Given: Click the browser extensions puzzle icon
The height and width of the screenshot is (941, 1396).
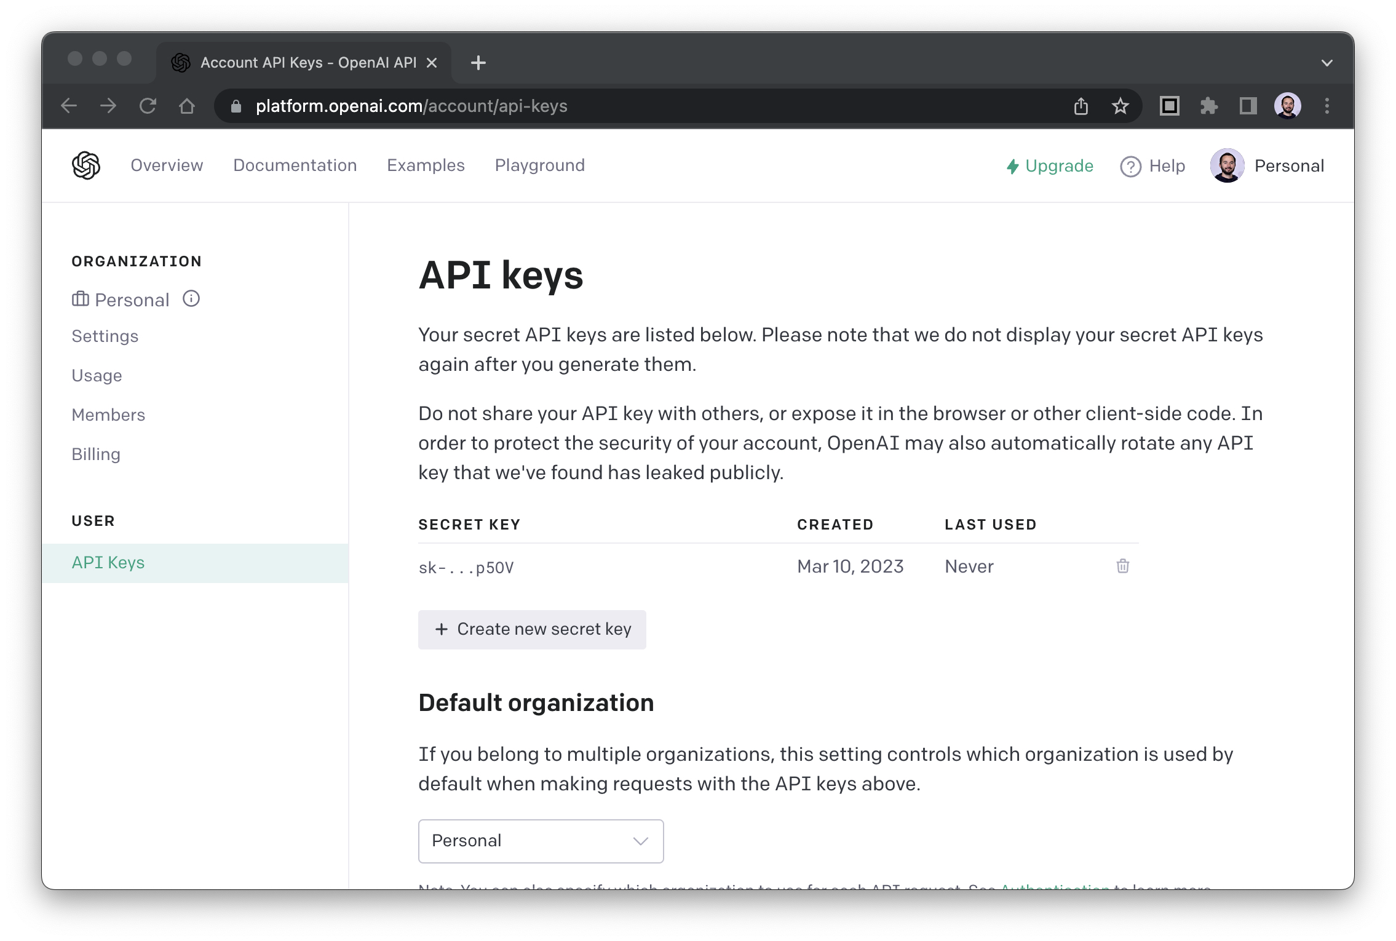Looking at the screenshot, I should pyautogui.click(x=1209, y=106).
